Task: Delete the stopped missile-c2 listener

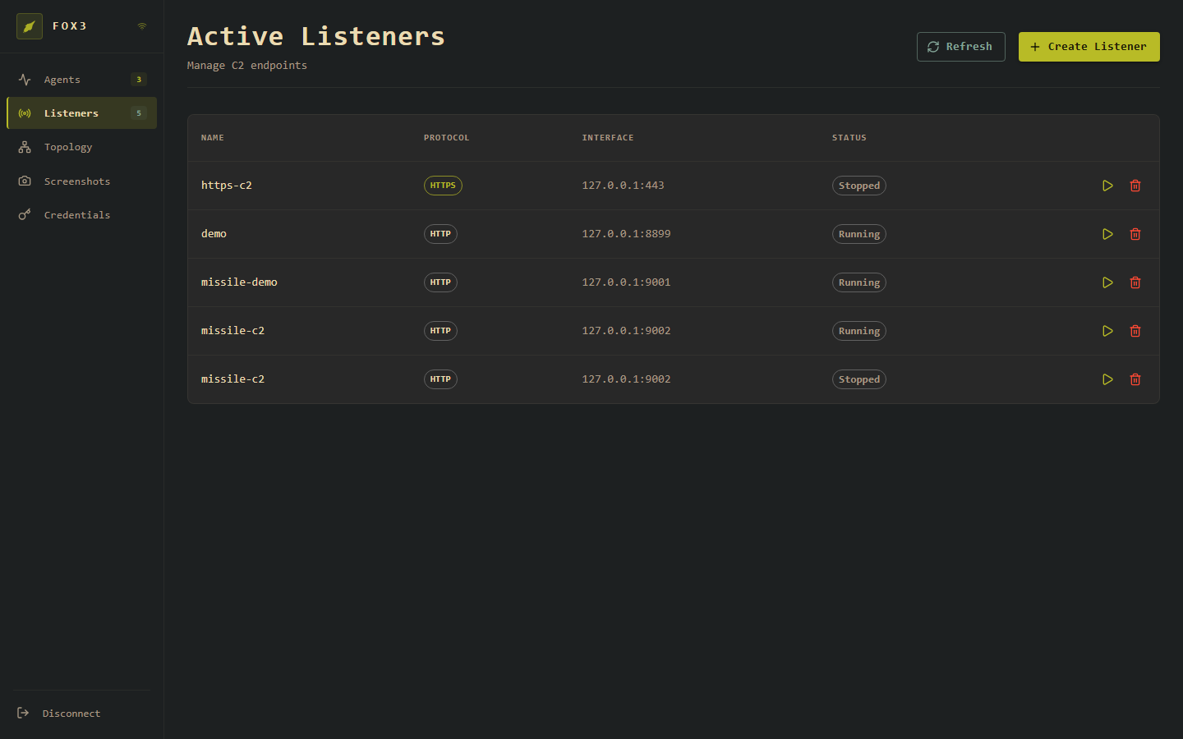Action: pos(1135,379)
